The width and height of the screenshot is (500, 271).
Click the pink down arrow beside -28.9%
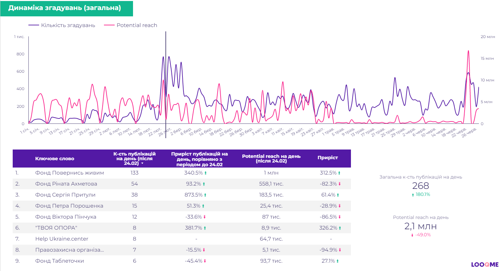click(x=340, y=206)
